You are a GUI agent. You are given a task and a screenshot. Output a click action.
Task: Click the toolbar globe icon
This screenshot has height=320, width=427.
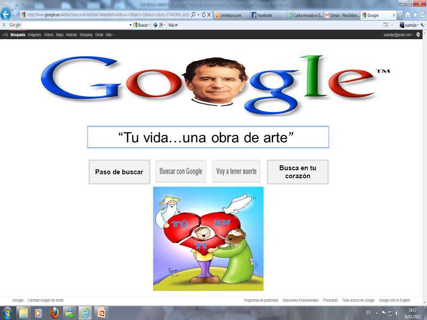tap(155, 25)
